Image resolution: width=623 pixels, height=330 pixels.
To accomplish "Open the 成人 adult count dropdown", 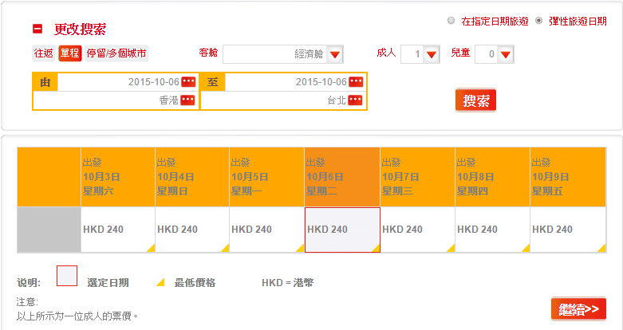I will click(432, 54).
